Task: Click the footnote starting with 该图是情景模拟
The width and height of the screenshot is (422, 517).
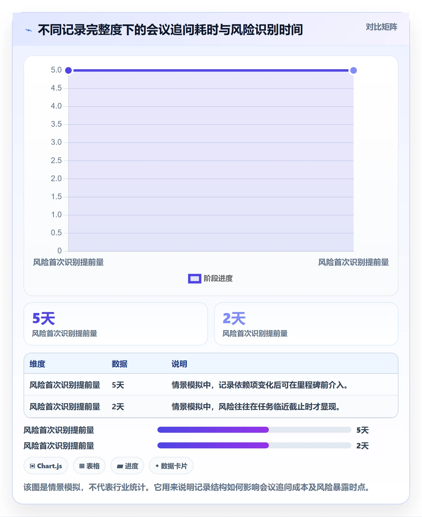Action: pyautogui.click(x=197, y=487)
